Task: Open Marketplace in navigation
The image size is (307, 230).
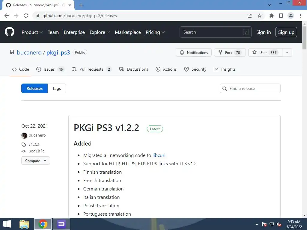Action: (x=128, y=32)
